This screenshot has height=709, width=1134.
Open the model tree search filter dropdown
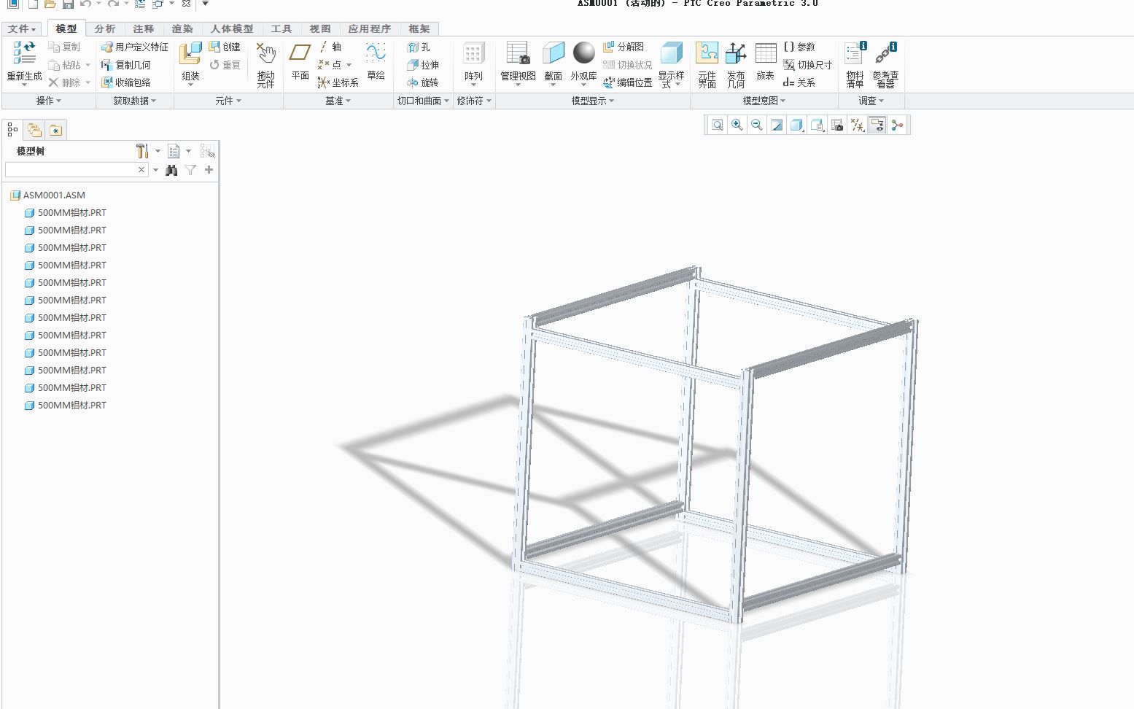tap(155, 169)
